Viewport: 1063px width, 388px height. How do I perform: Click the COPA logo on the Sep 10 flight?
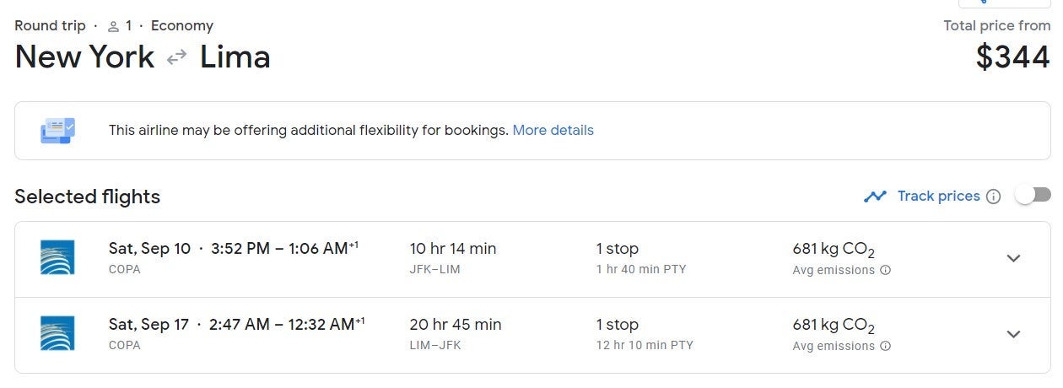click(57, 257)
